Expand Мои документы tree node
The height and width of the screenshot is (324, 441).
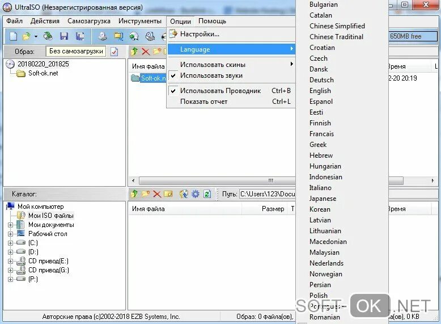pos(10,225)
